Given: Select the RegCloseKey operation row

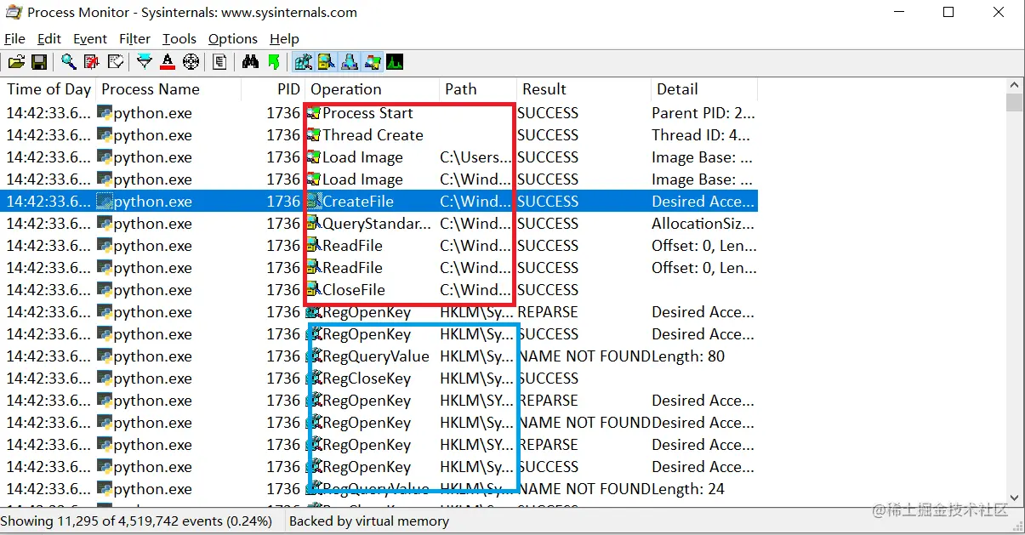Looking at the screenshot, I should click(379, 378).
